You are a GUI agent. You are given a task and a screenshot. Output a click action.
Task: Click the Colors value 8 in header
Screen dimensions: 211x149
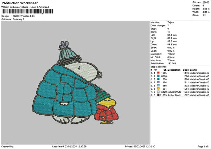203,6
